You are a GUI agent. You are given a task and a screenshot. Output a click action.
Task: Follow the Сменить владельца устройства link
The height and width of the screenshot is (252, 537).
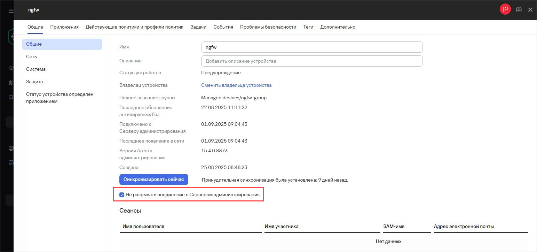[x=236, y=85]
